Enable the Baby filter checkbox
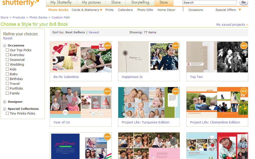 pos(7,74)
